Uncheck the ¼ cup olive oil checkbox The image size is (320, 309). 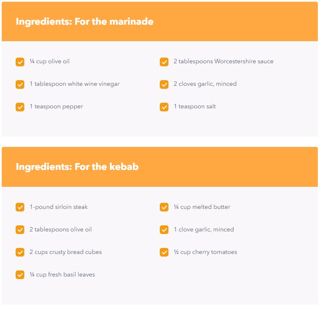[x=20, y=62]
